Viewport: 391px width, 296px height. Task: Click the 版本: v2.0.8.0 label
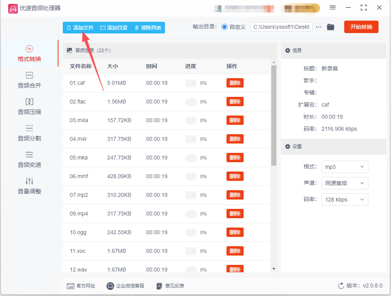pos(364,285)
